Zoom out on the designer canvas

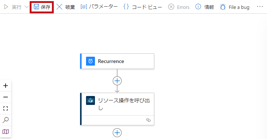[6, 97]
